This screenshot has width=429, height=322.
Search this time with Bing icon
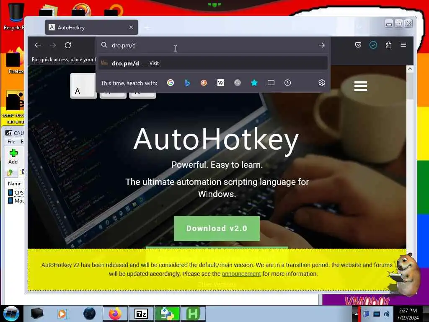pyautogui.click(x=187, y=83)
